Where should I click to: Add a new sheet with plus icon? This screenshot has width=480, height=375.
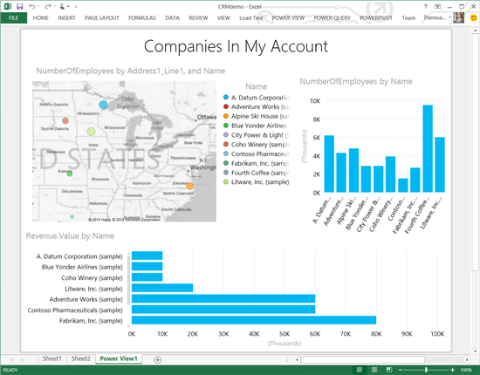[x=157, y=359]
